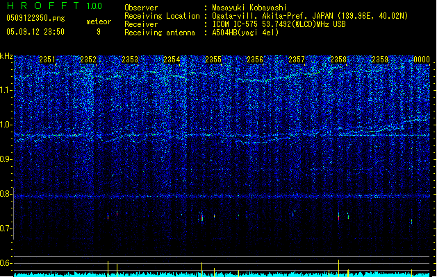Click the tallest yellow power spike near 2358
Image resolution: width=437 pixels, height=277 pixels.
(338, 268)
